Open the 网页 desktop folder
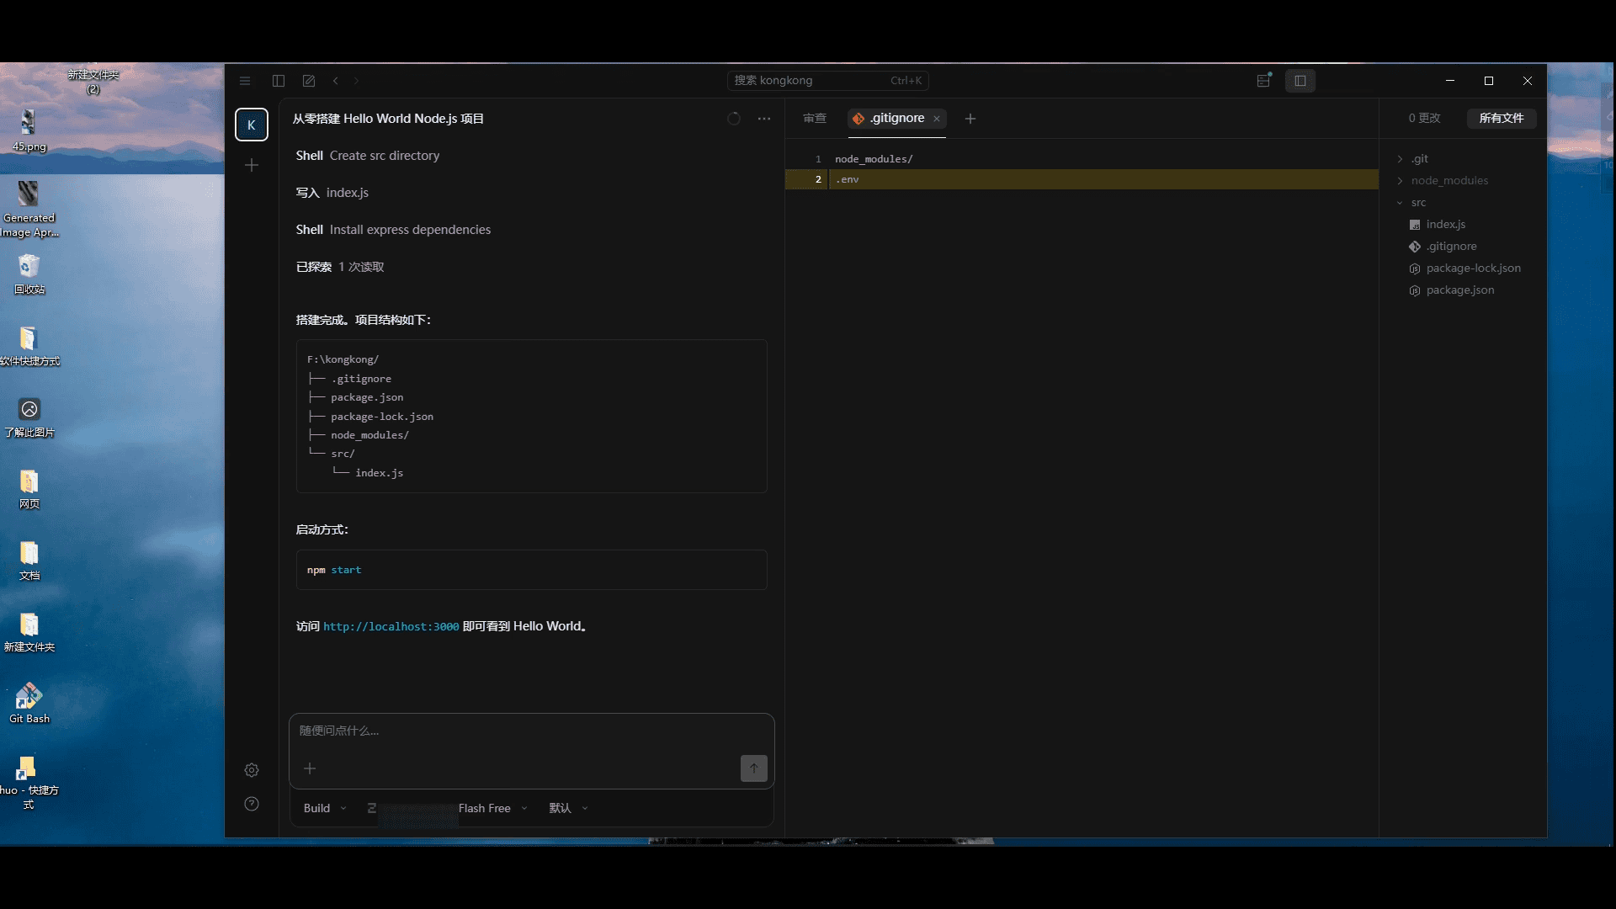1616x909 pixels. click(29, 489)
